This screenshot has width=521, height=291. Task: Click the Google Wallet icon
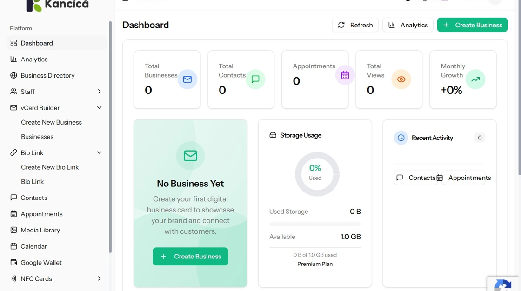(13, 262)
